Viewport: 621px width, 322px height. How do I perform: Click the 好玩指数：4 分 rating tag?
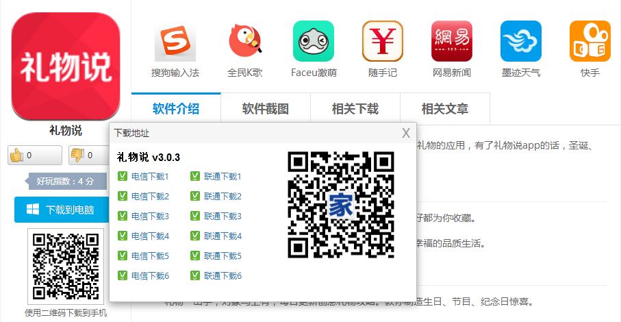pos(66,182)
